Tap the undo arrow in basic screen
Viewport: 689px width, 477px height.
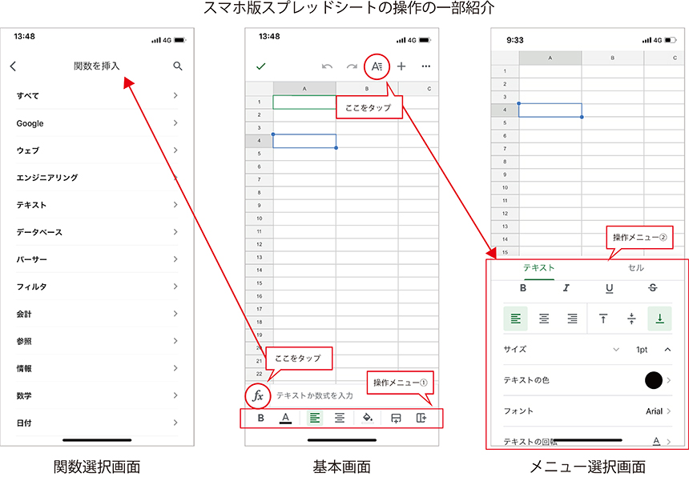point(327,66)
